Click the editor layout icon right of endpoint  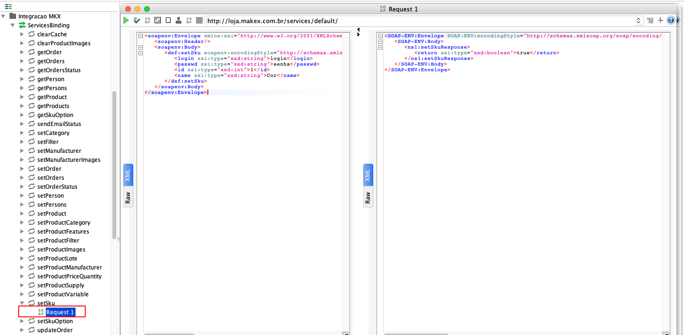[650, 20]
